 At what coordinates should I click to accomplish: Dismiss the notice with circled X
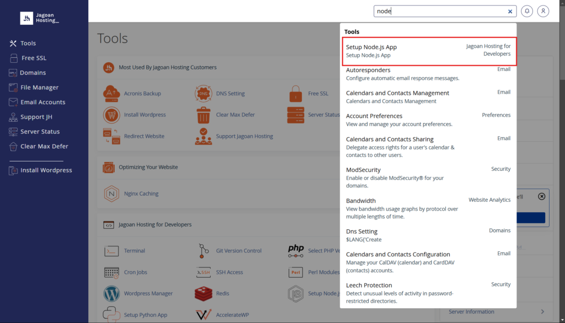point(541,196)
